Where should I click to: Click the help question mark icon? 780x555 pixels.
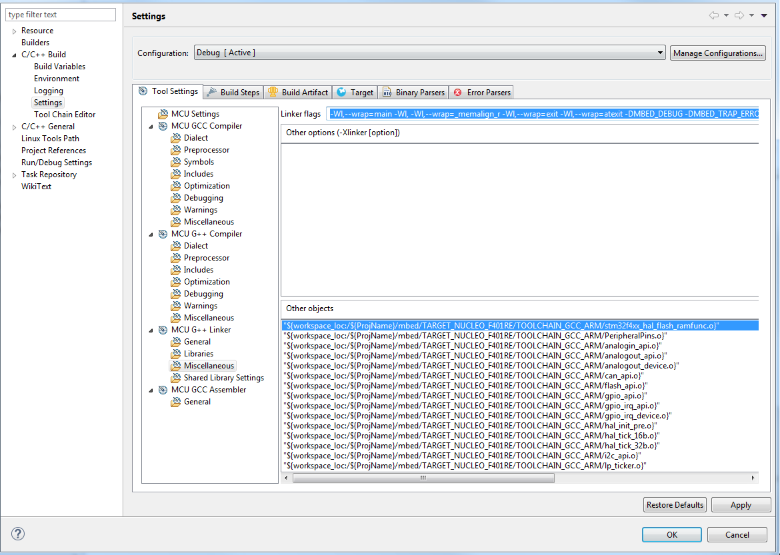click(x=18, y=534)
